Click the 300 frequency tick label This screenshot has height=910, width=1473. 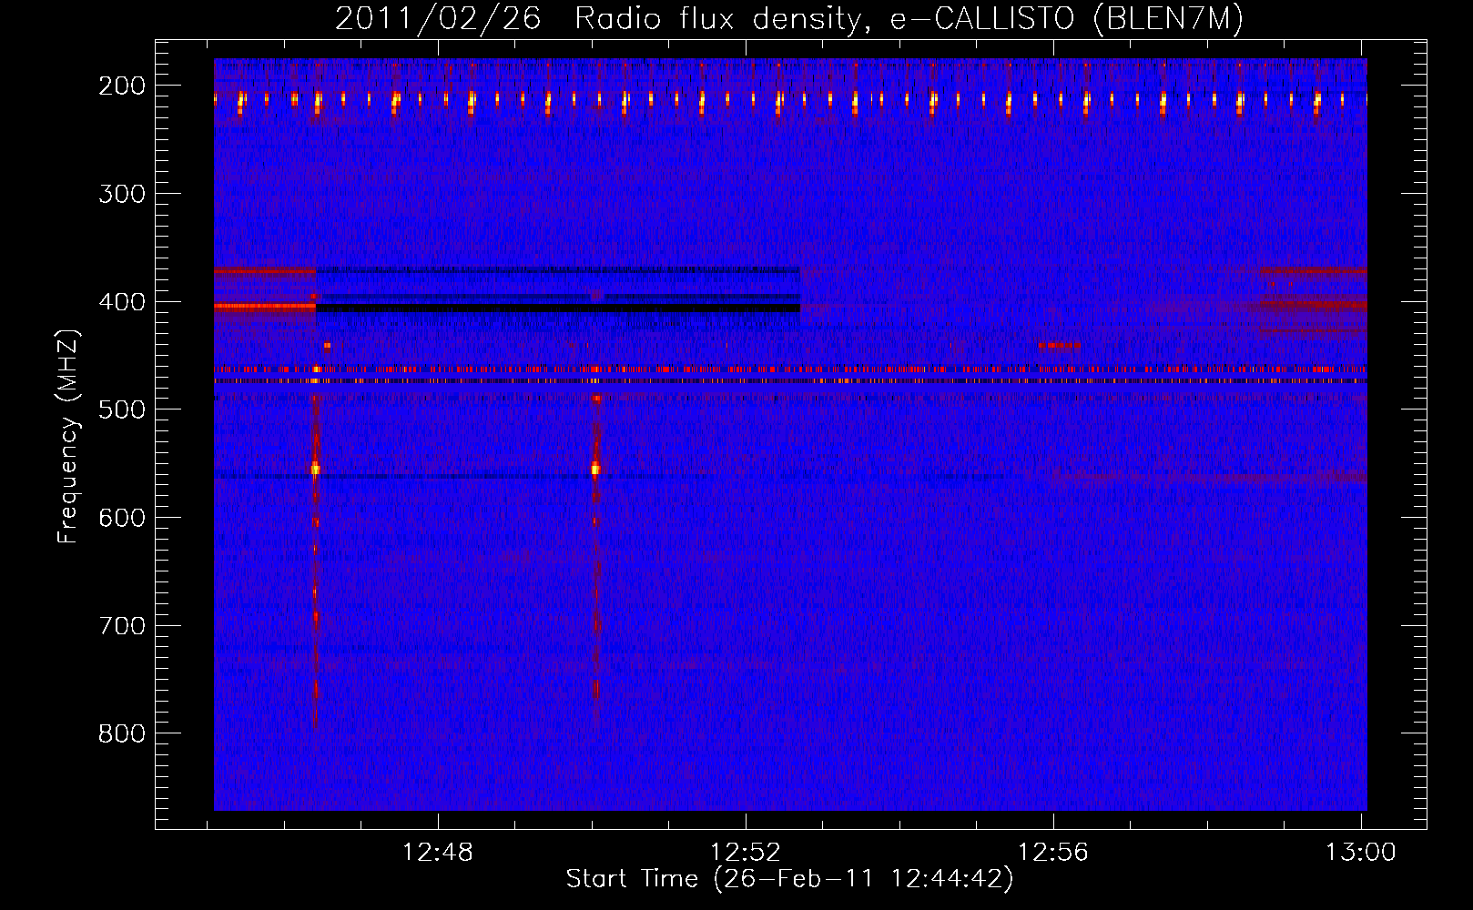tap(122, 194)
